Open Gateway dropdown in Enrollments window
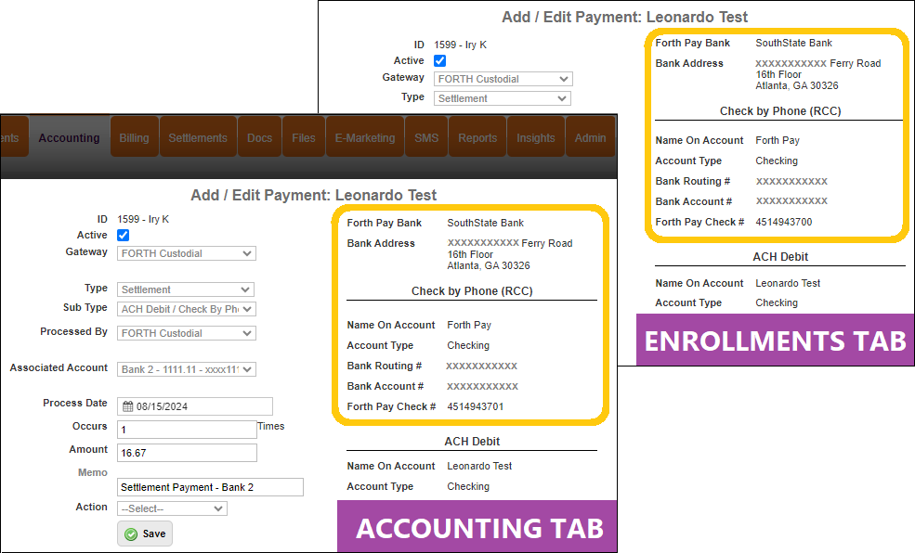 click(x=503, y=79)
